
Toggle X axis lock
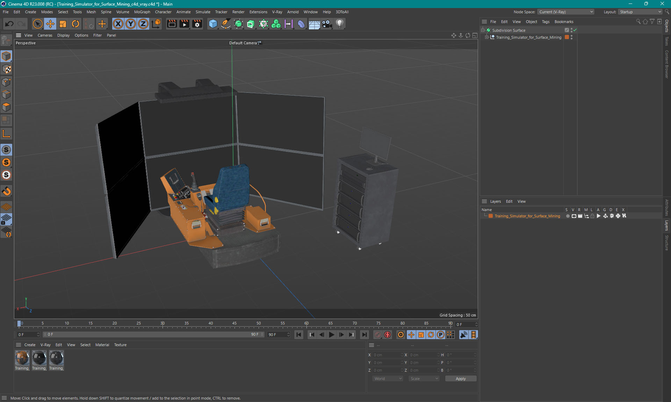(x=118, y=24)
